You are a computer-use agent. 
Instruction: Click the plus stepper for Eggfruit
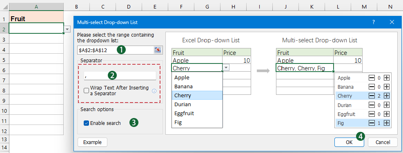click(386, 114)
